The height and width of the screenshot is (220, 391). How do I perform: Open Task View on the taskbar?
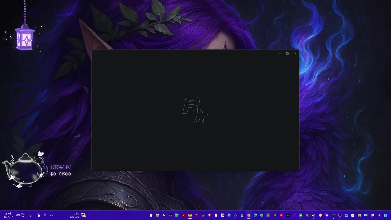372,215
